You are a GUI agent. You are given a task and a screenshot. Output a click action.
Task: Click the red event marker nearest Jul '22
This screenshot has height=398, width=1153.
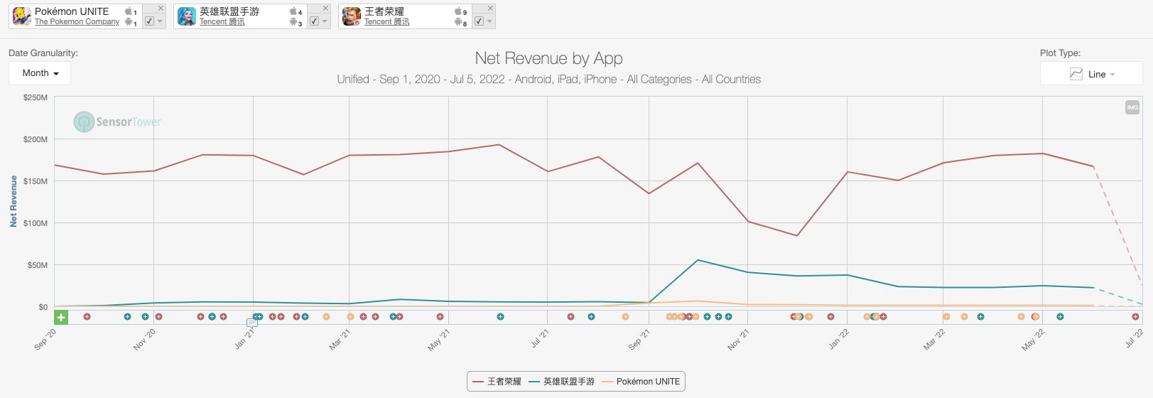(1135, 317)
